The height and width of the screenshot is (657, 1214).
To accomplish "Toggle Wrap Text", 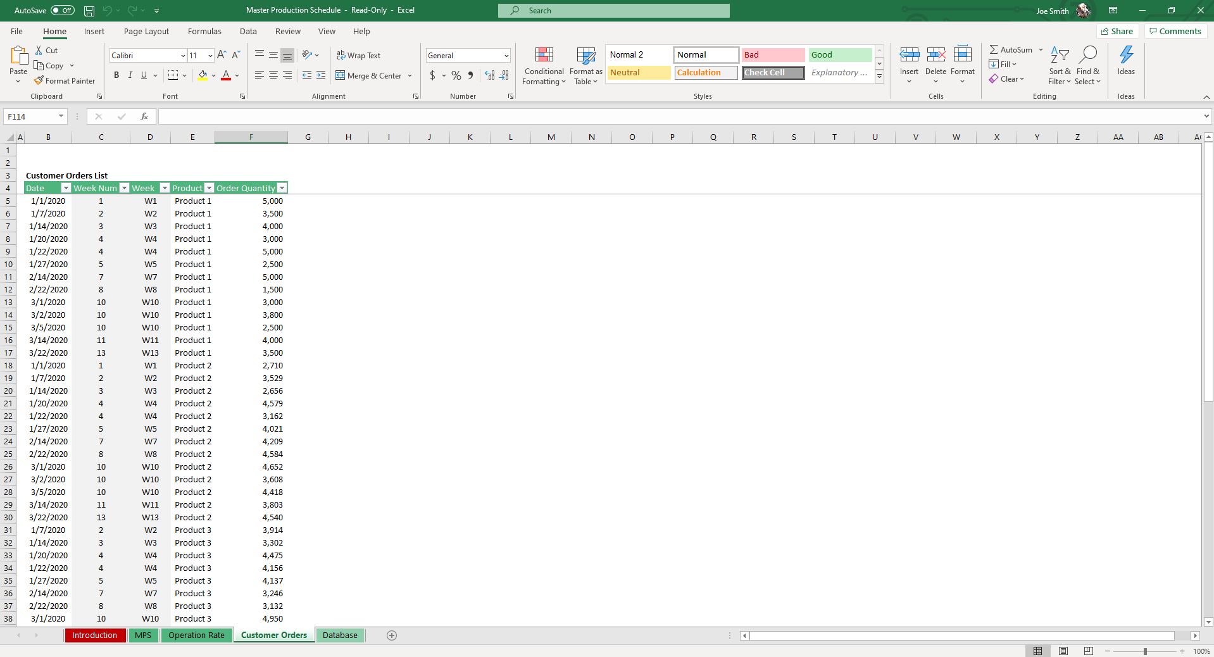I will click(358, 56).
